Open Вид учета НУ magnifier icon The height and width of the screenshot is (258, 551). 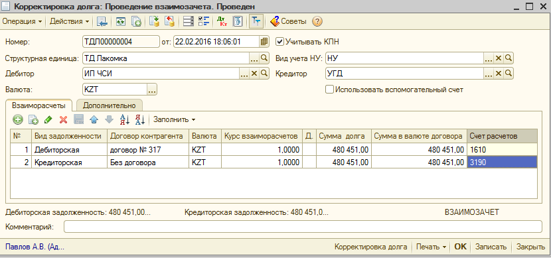click(x=508, y=58)
